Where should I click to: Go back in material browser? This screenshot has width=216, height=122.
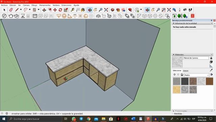(x=174, y=75)
